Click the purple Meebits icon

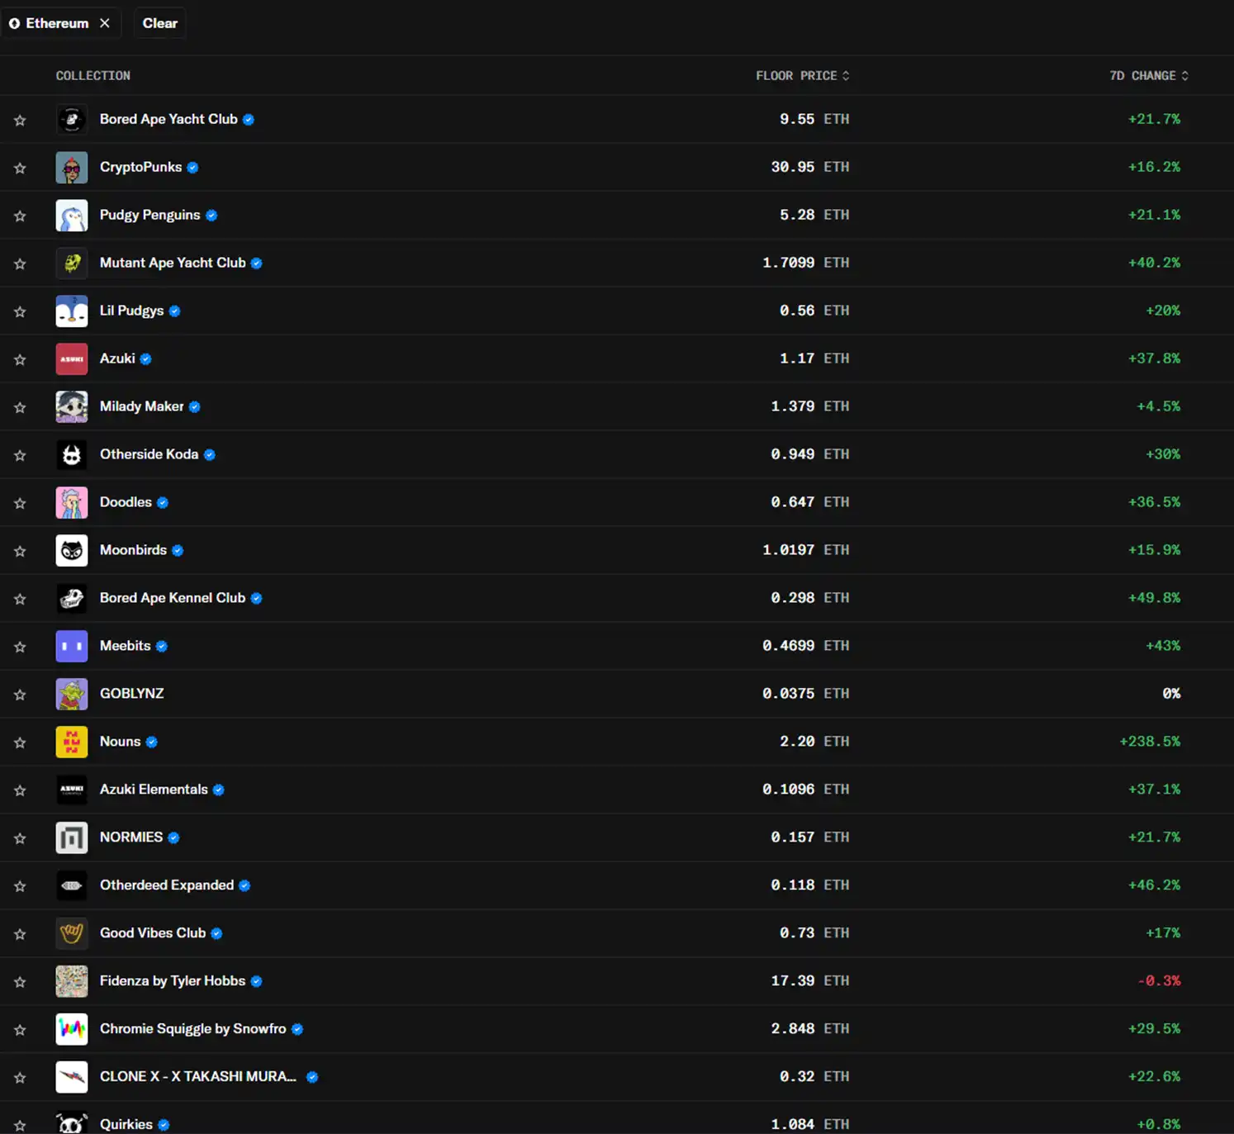tap(72, 647)
